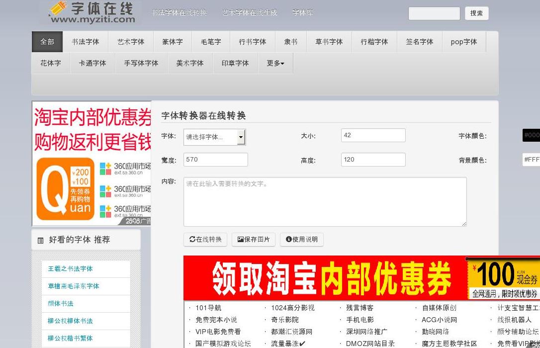Open the 篆体字 category tab

173,42
